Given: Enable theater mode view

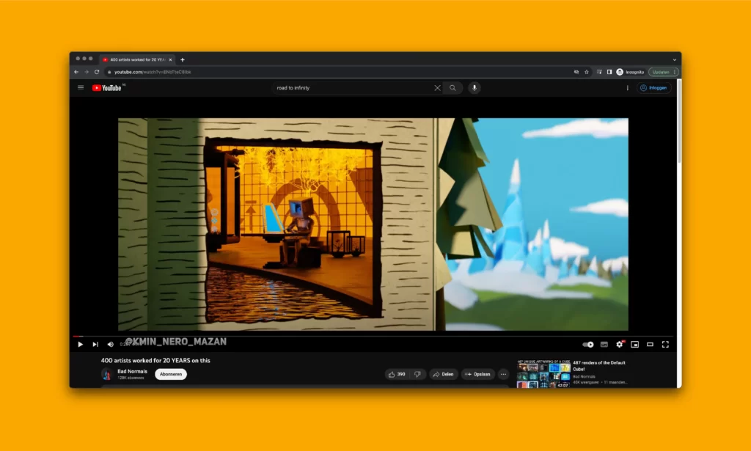Looking at the screenshot, I should [650, 344].
